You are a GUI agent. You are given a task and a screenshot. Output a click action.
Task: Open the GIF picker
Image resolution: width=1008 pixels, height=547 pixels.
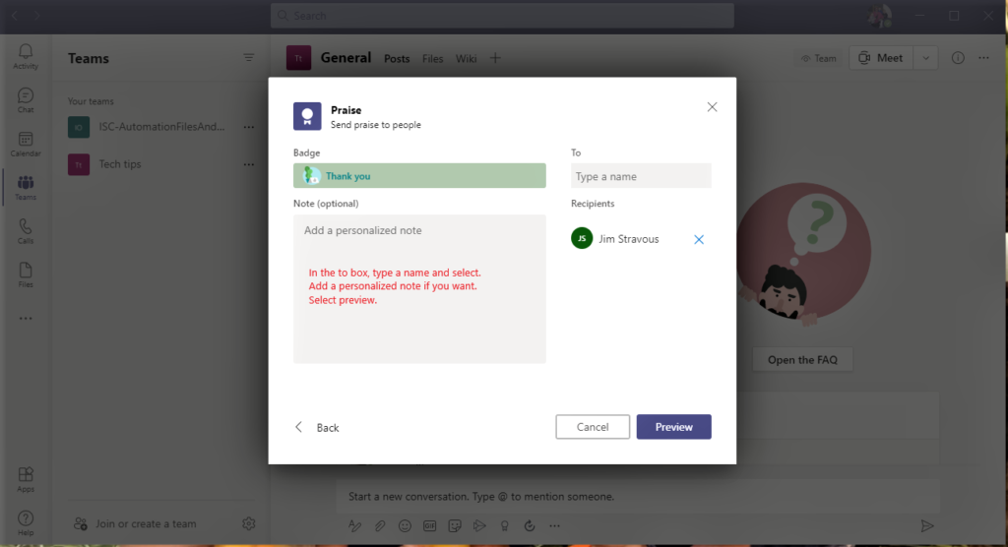click(x=429, y=525)
